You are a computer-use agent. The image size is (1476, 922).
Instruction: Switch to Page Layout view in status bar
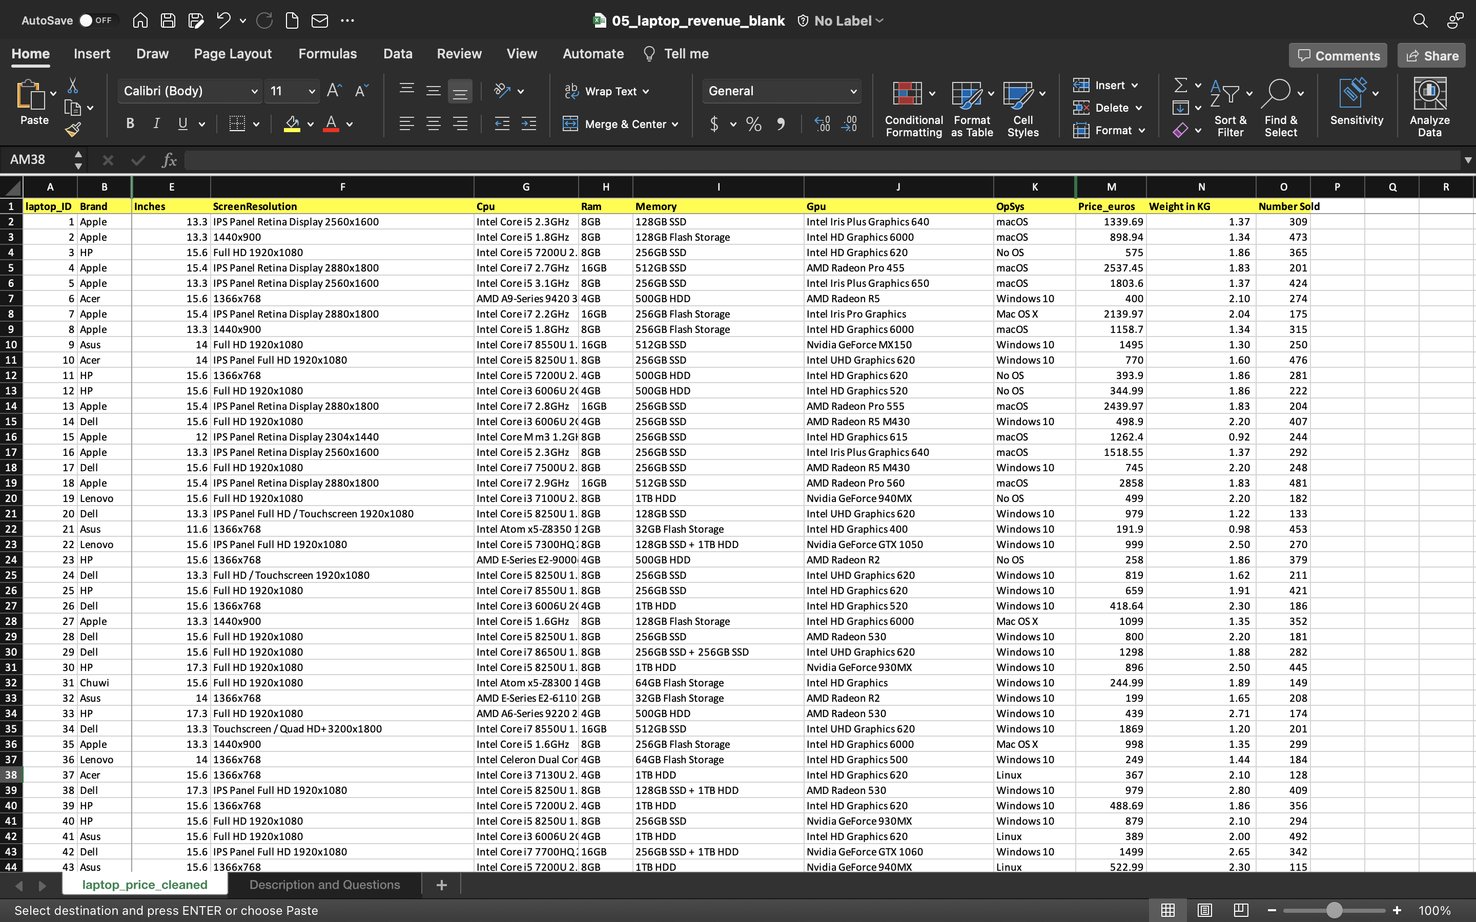pyautogui.click(x=1204, y=910)
